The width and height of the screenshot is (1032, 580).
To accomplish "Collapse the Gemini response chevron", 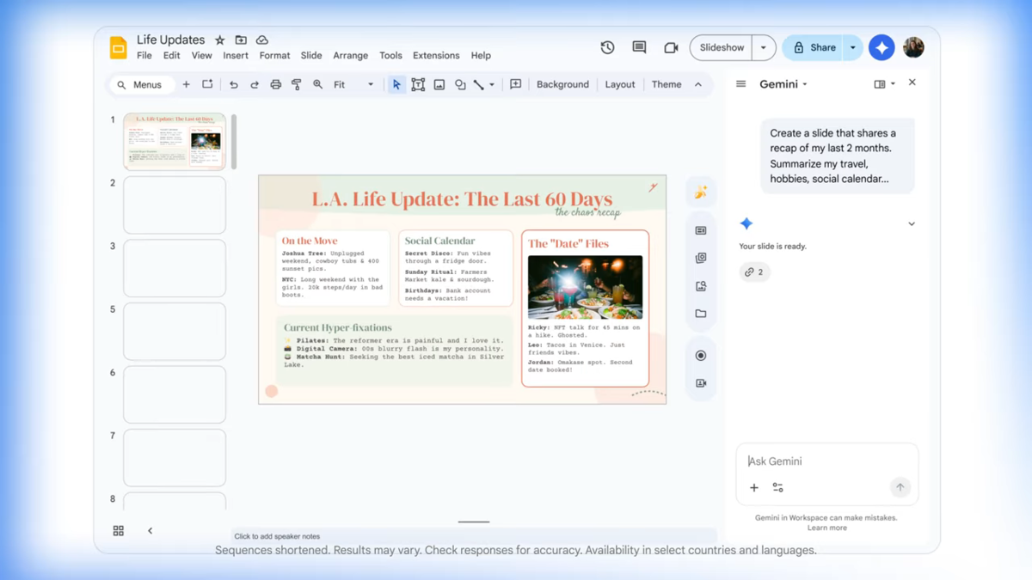I will coord(912,224).
